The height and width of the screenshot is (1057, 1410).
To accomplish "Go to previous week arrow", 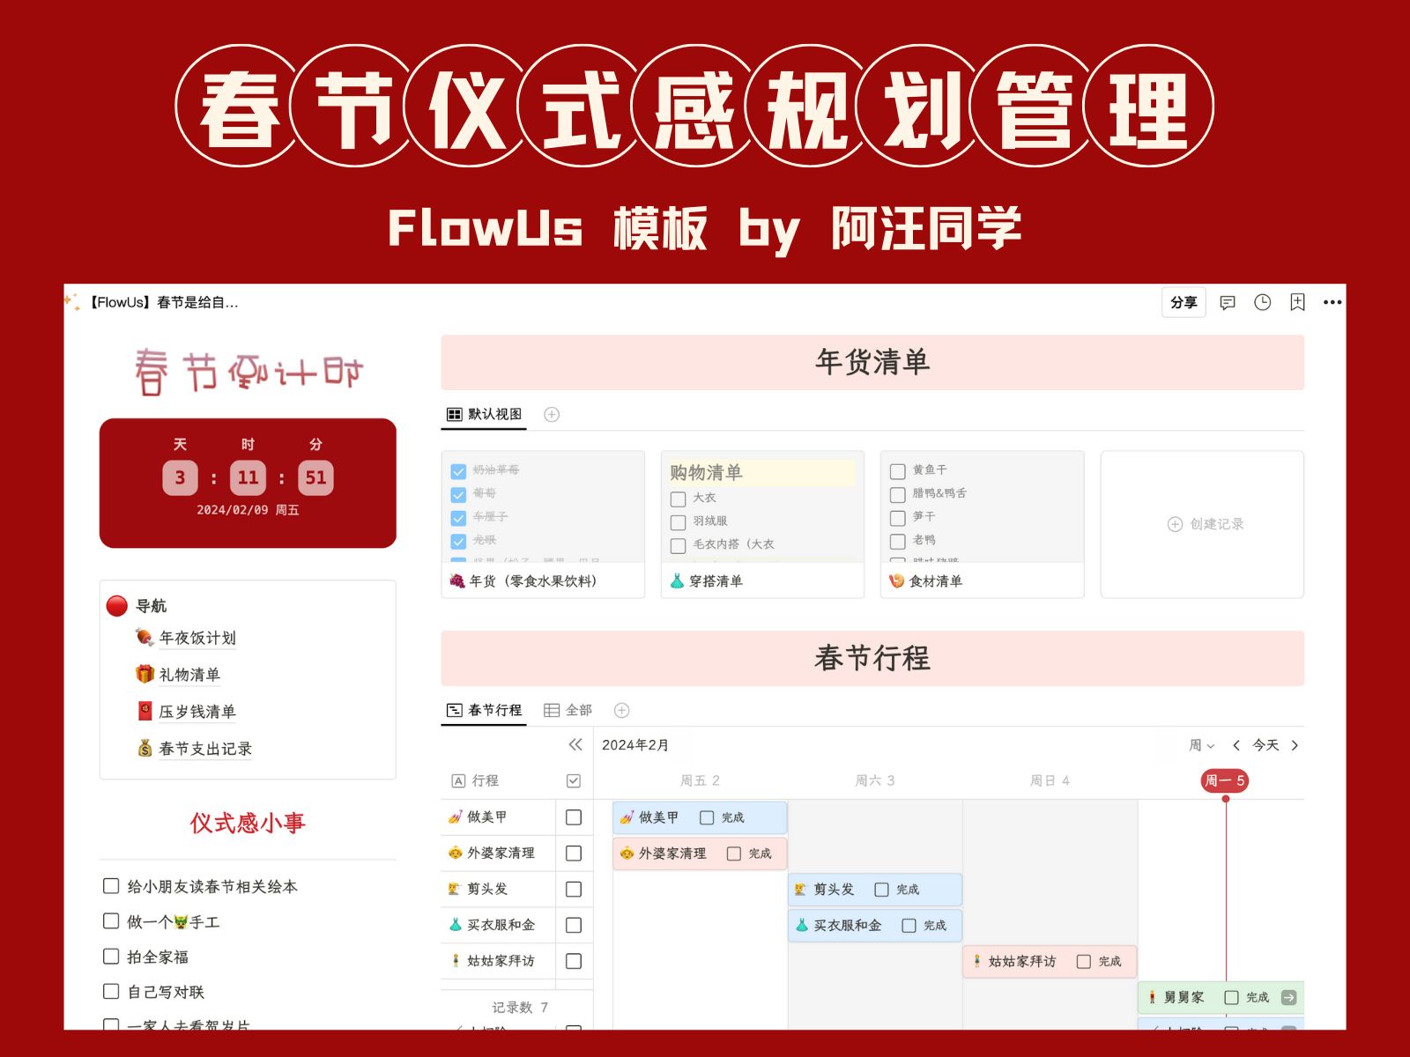I will coord(1236,745).
